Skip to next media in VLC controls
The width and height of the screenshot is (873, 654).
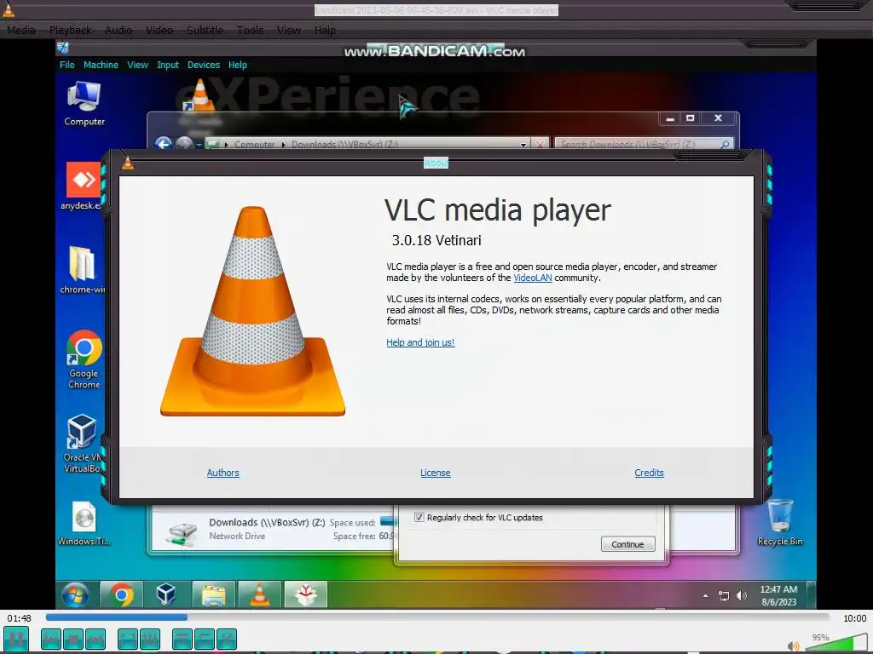coord(95,639)
